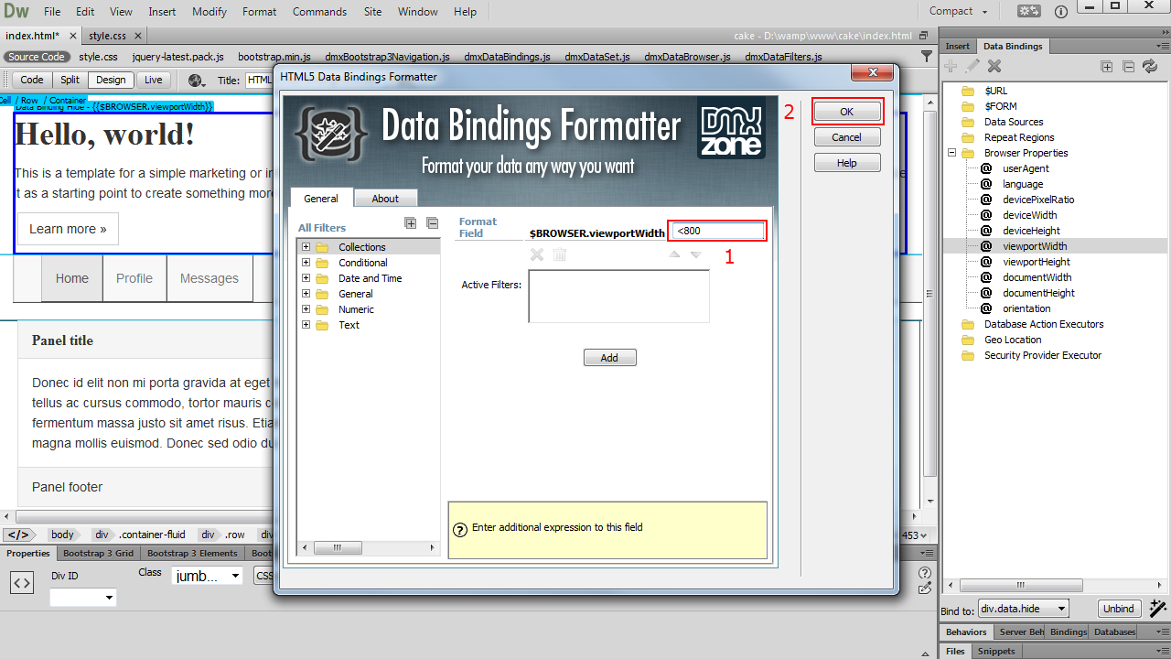Refresh the Data Bindings panel
Viewport: 1171px width, 659px height.
tap(1150, 66)
